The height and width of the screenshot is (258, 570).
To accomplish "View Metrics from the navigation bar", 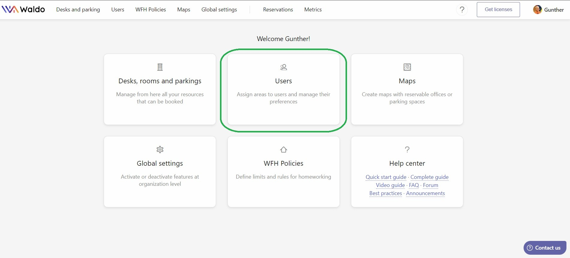I will tap(313, 10).
